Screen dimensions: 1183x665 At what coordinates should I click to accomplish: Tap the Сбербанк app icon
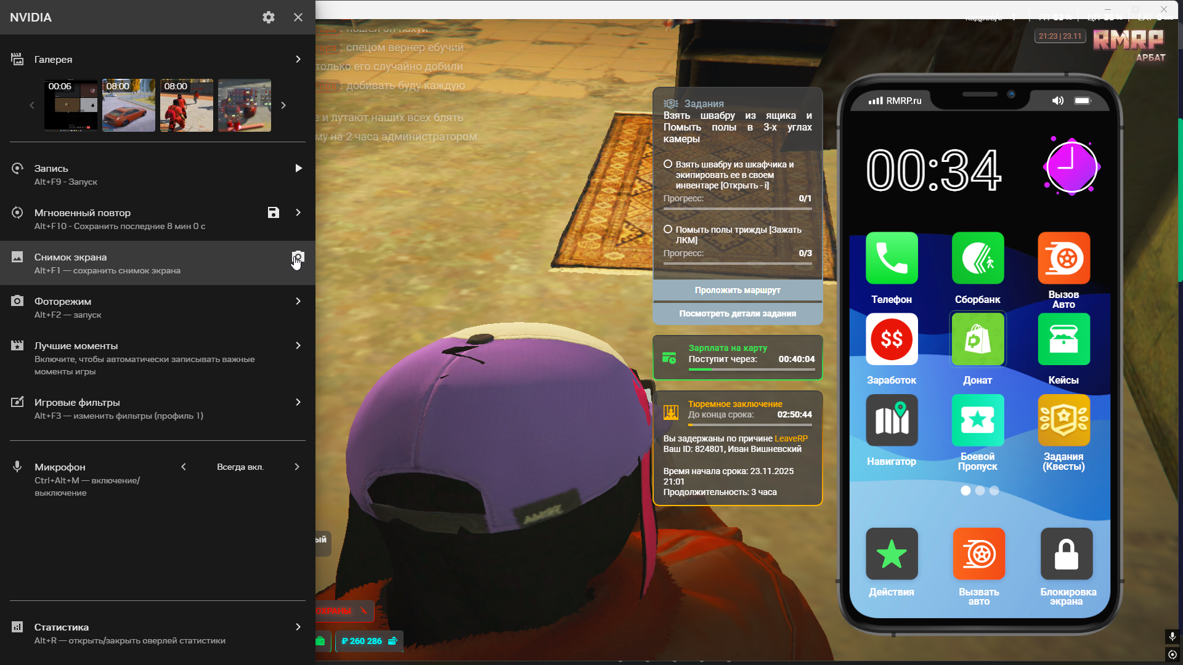(977, 259)
